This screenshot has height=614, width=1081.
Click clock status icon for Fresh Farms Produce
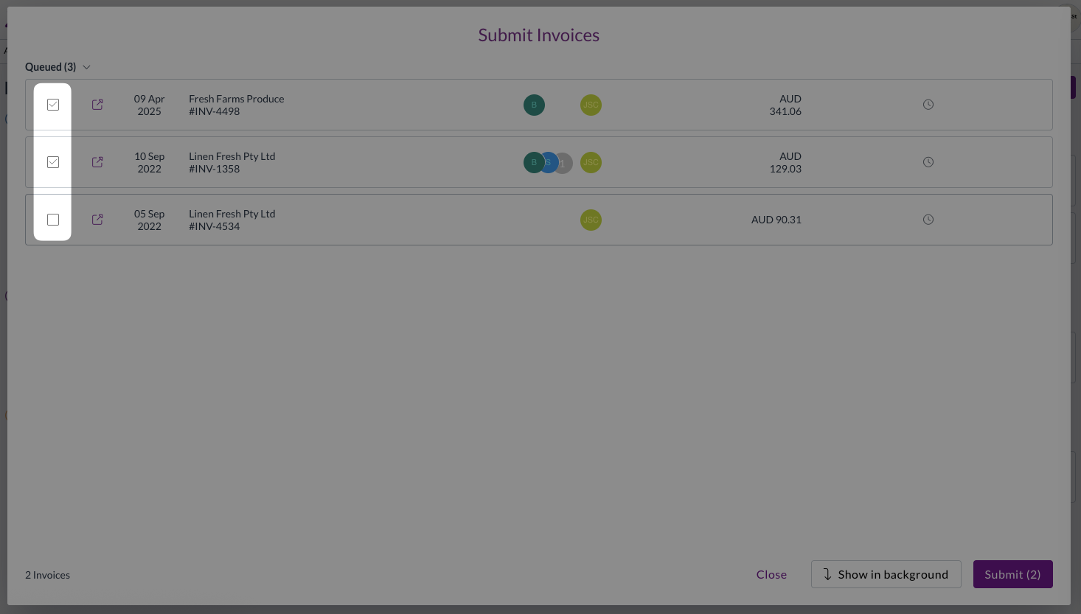tap(928, 105)
